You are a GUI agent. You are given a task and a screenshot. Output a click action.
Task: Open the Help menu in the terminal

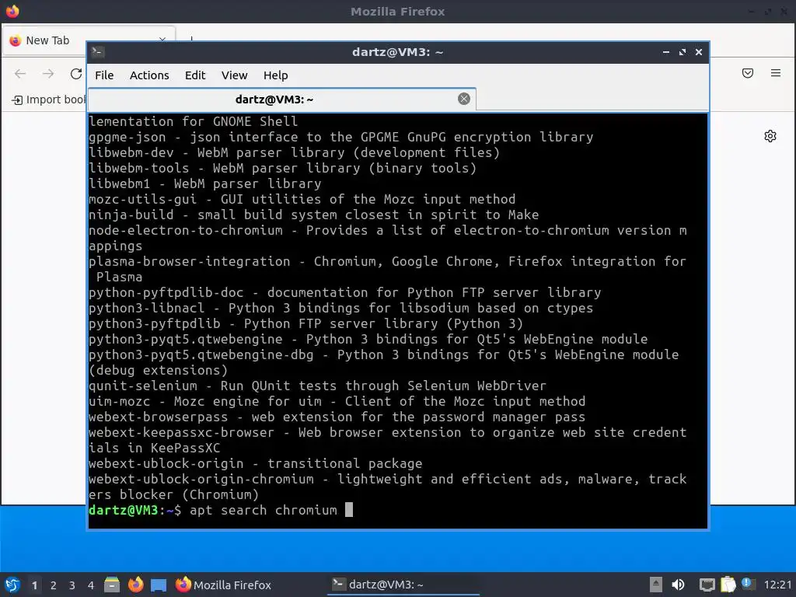pyautogui.click(x=276, y=75)
